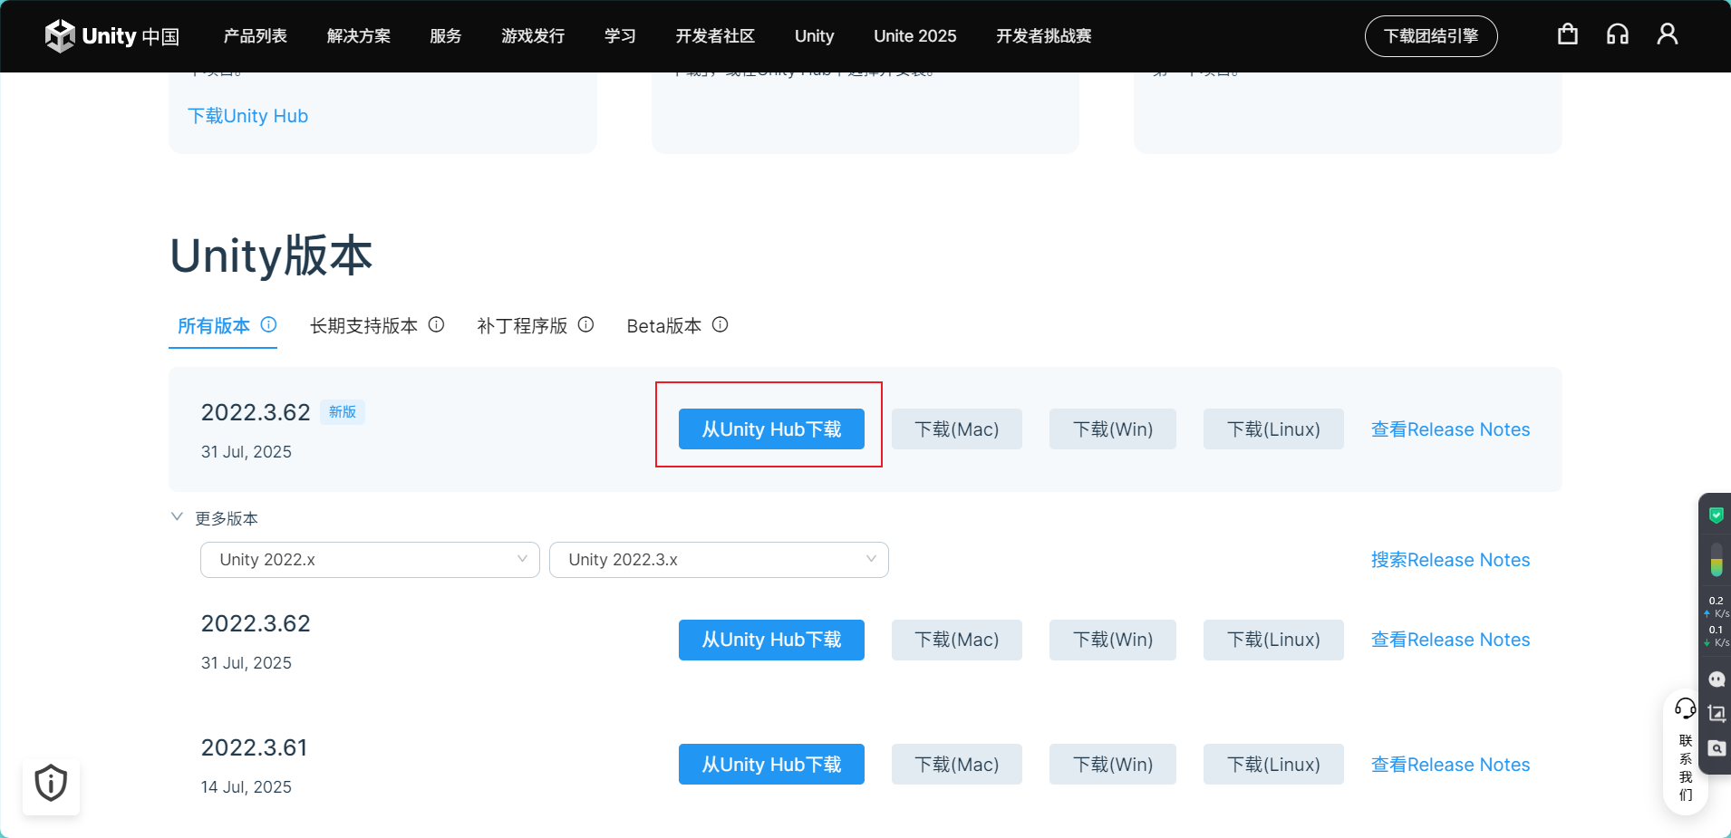Click the green shield icon in side widget

tap(1716, 515)
